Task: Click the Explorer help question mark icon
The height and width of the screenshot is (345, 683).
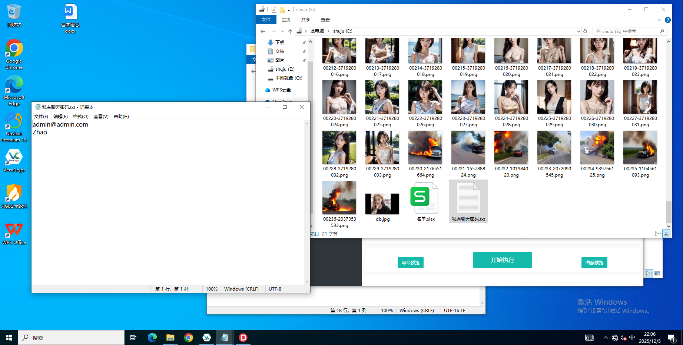Action: point(667,20)
